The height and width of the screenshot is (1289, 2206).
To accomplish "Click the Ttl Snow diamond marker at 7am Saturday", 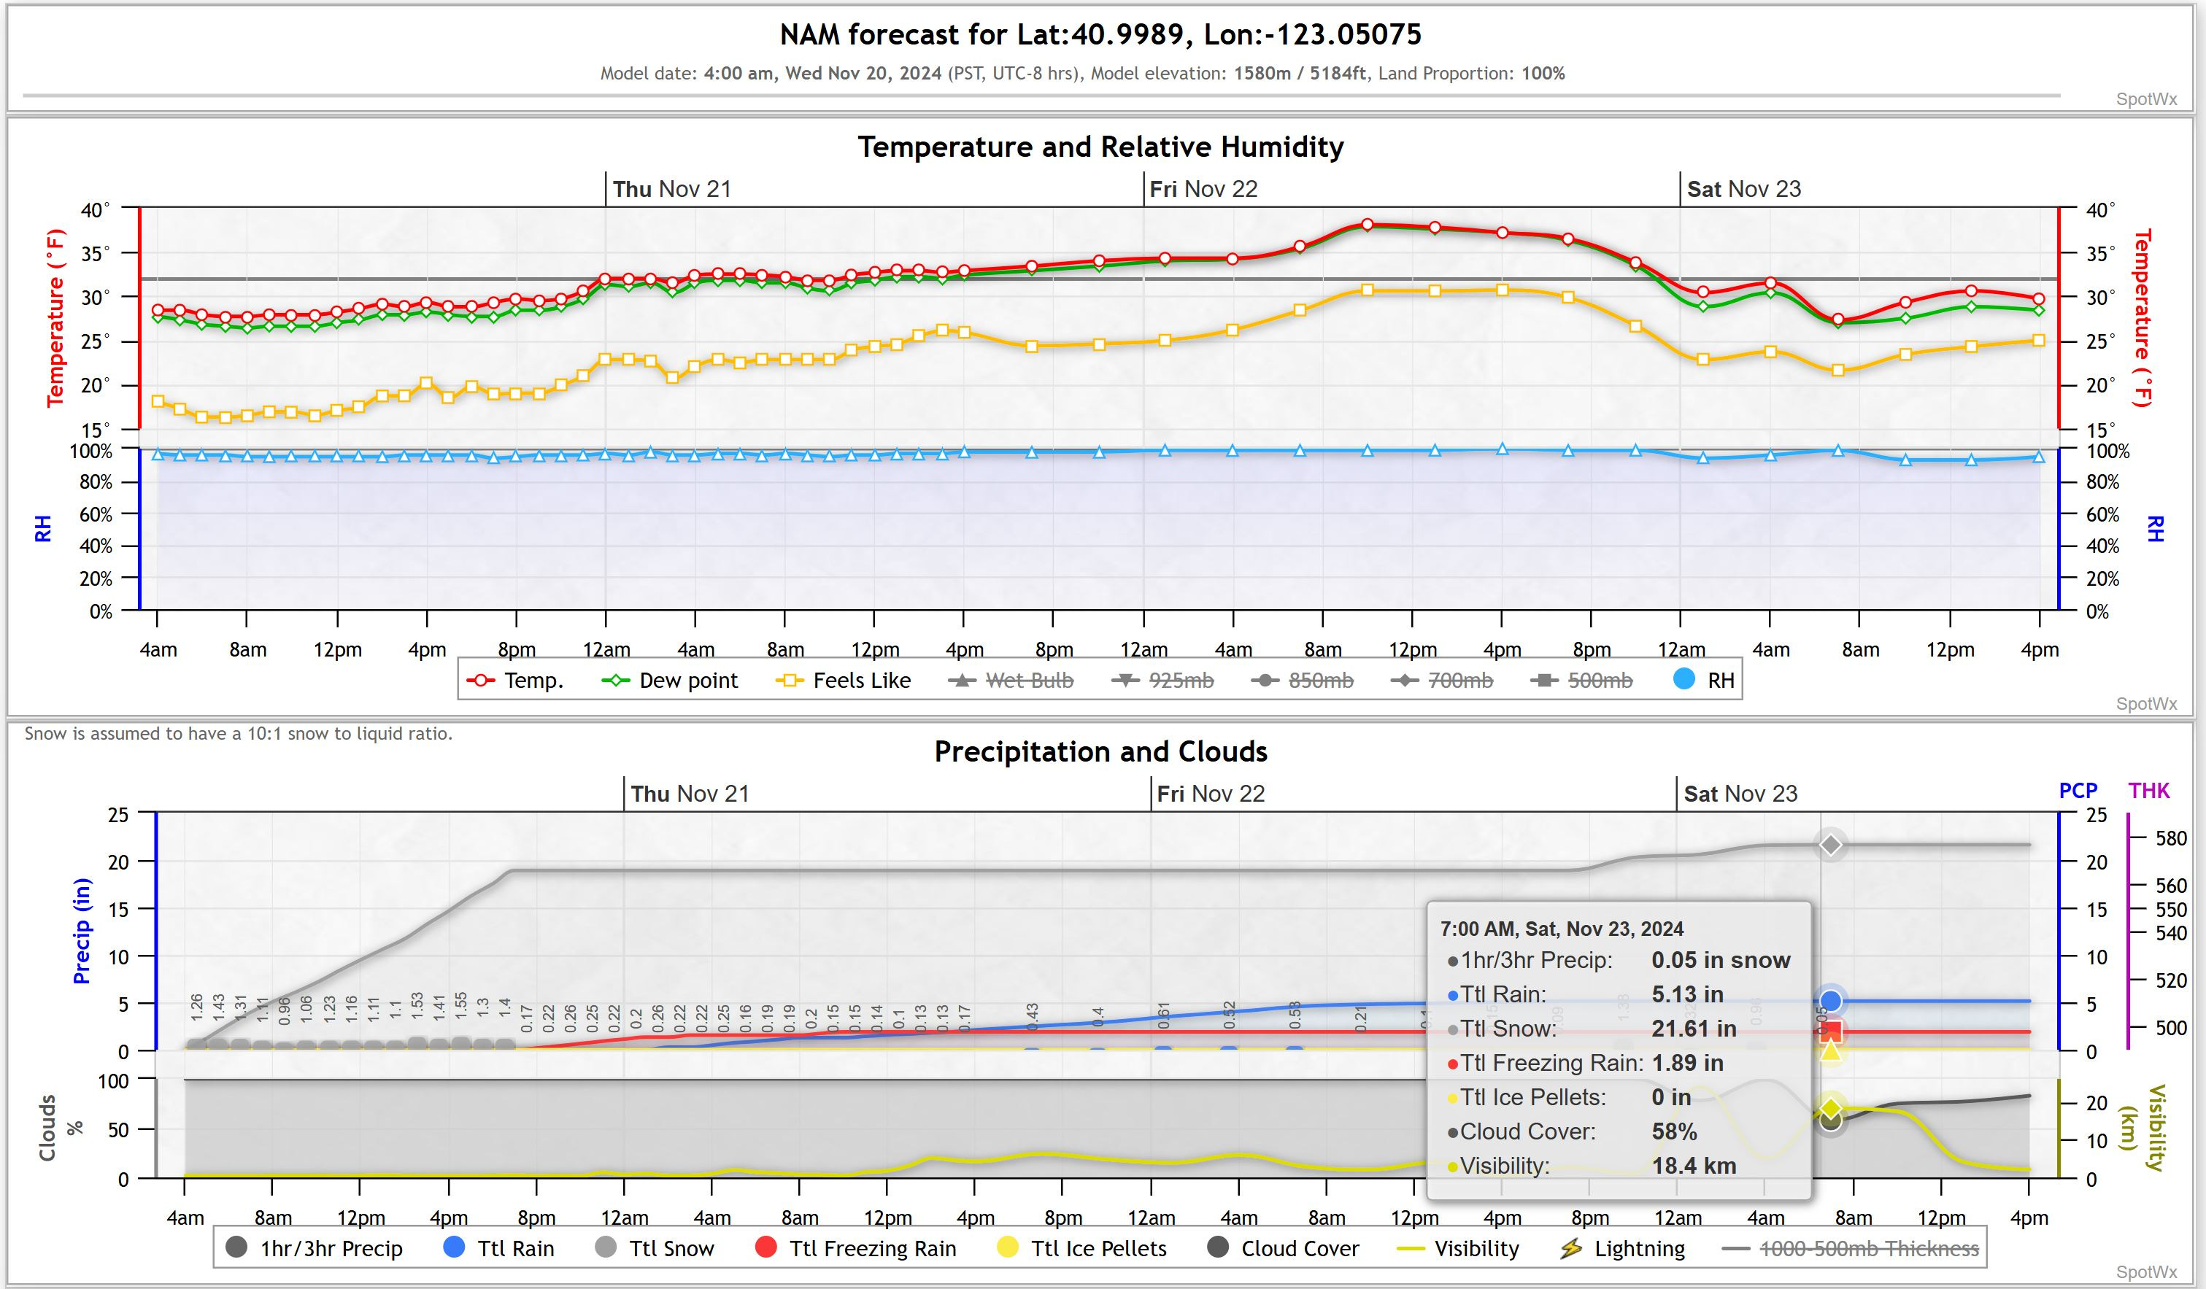I will pyautogui.click(x=1830, y=845).
